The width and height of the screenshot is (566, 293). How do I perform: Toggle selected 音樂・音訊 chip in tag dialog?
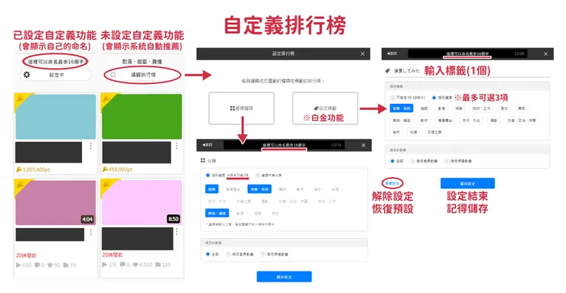click(402, 108)
